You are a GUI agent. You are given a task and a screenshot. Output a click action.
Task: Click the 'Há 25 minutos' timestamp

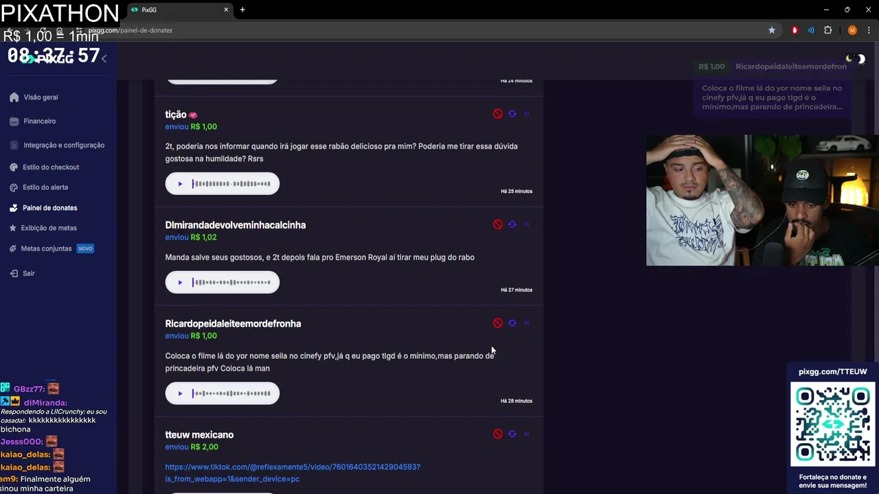(x=516, y=191)
